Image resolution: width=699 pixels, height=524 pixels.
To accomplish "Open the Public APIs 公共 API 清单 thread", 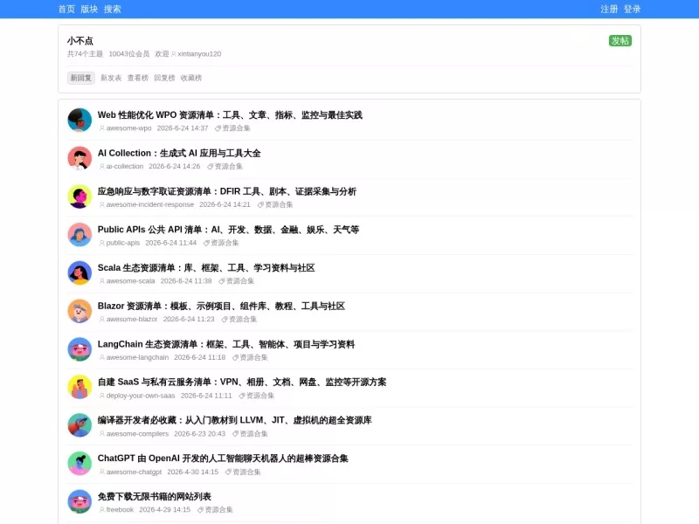I will coord(228,230).
